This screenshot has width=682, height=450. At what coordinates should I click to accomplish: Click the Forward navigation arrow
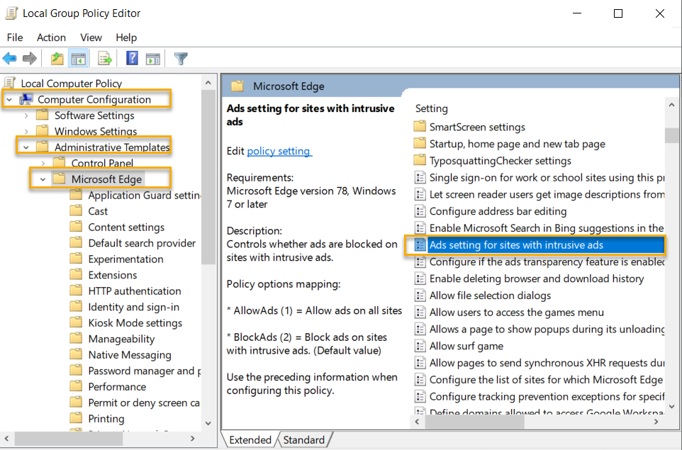point(29,58)
